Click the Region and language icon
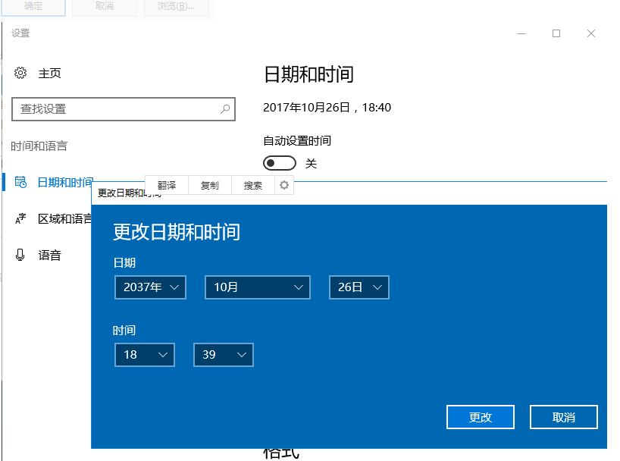This screenshot has height=461, width=620. tap(20, 219)
